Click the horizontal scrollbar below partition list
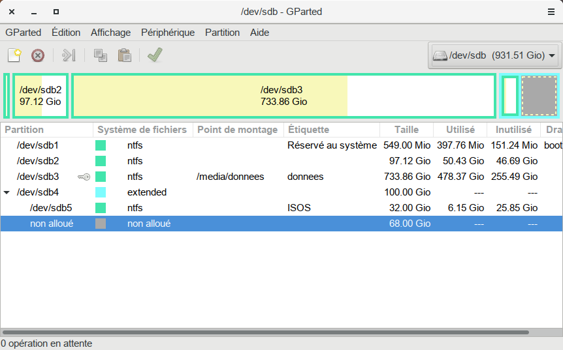The image size is (563, 350). coord(261,332)
